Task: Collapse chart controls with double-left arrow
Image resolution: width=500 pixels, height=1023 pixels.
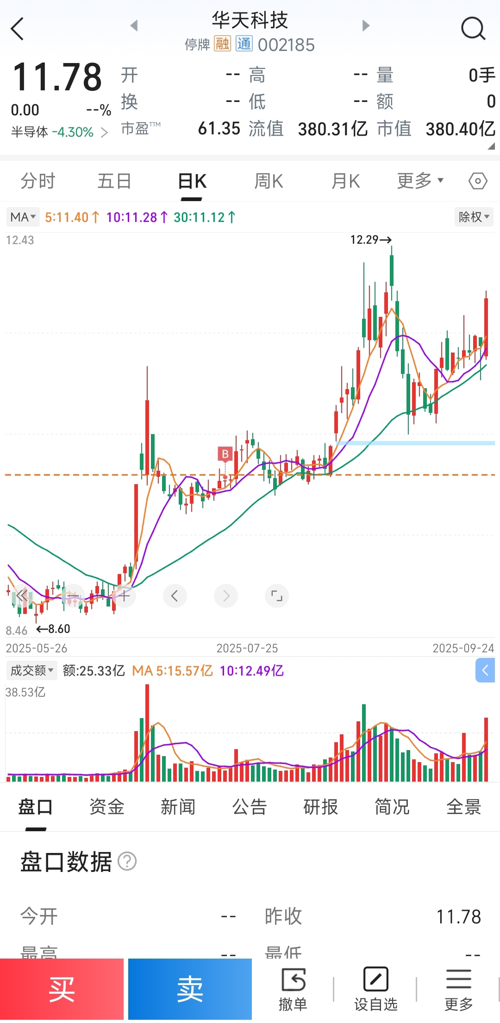Action: [x=22, y=596]
